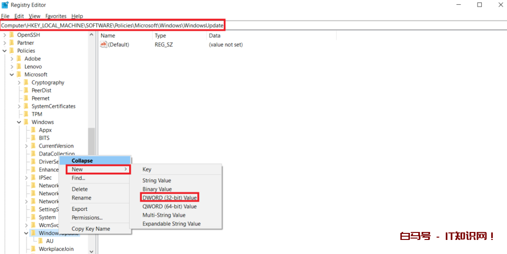Screen dimensions: 507x254
Task: Click the BITS key folder icon
Action: click(33, 138)
